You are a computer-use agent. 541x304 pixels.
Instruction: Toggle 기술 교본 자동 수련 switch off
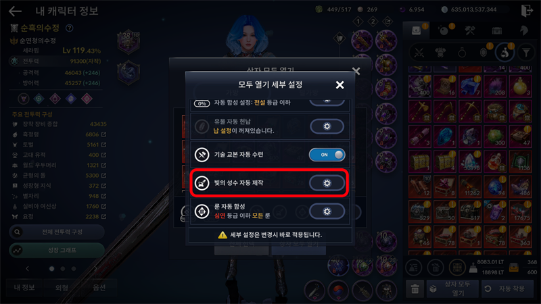click(x=327, y=155)
